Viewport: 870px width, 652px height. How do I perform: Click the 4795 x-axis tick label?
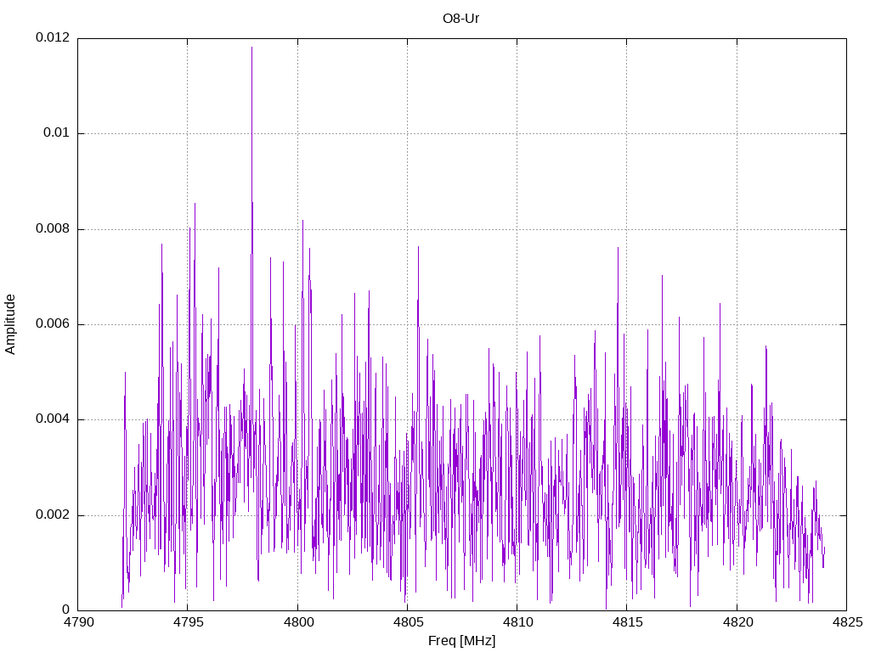pyautogui.click(x=188, y=622)
